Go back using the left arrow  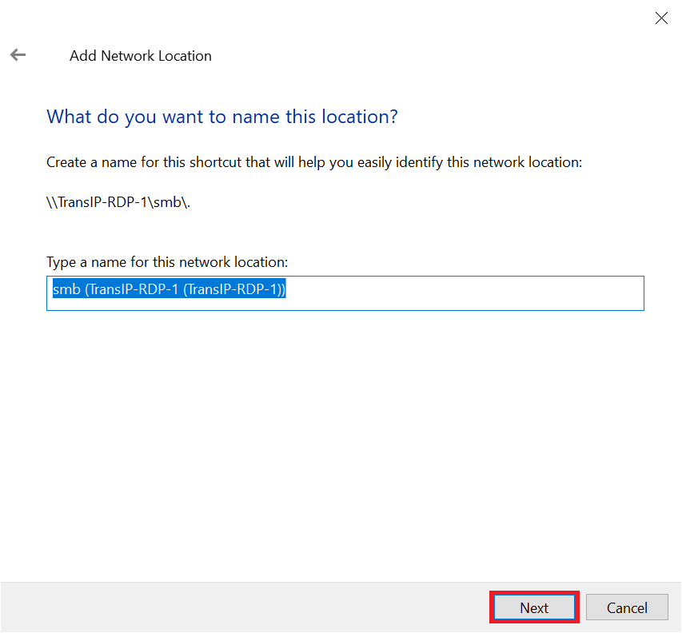pyautogui.click(x=18, y=55)
